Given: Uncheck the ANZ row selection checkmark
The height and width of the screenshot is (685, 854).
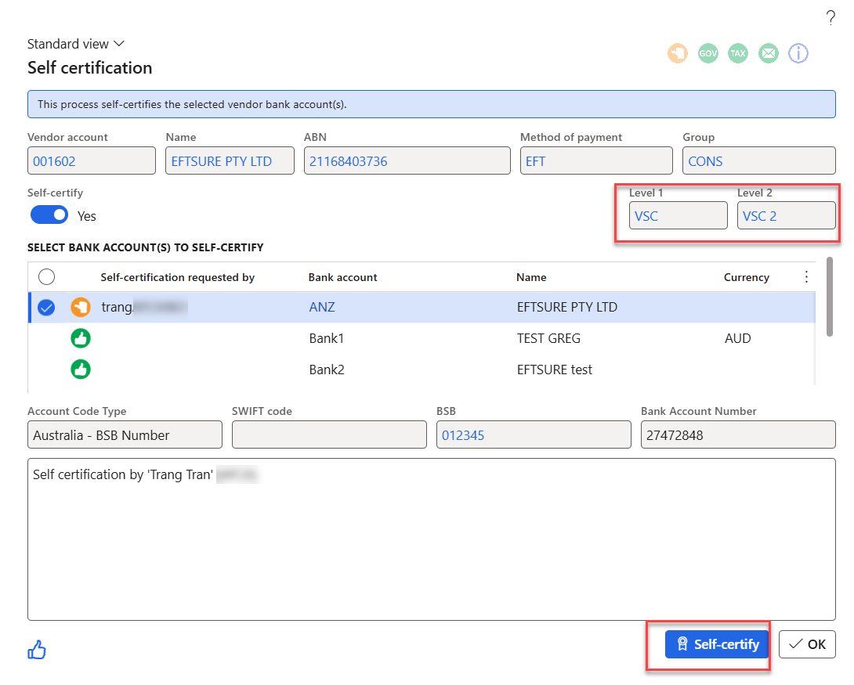Looking at the screenshot, I should (x=46, y=308).
